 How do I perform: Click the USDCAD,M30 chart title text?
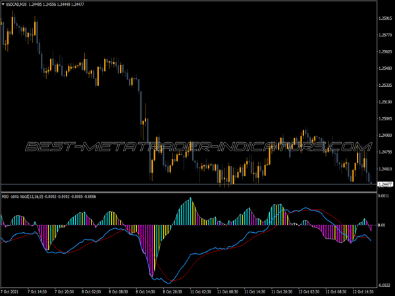(16, 5)
